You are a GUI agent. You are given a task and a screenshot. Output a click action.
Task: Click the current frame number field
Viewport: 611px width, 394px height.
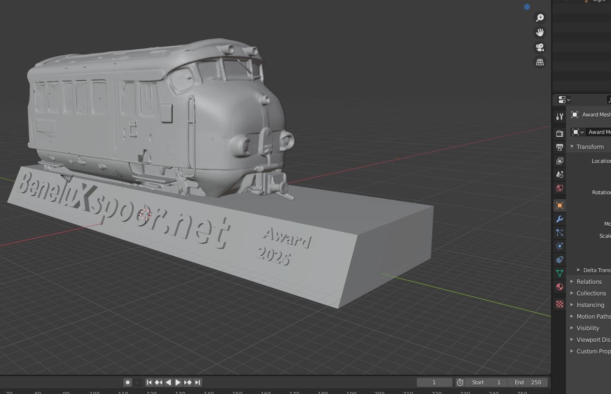[x=434, y=382]
